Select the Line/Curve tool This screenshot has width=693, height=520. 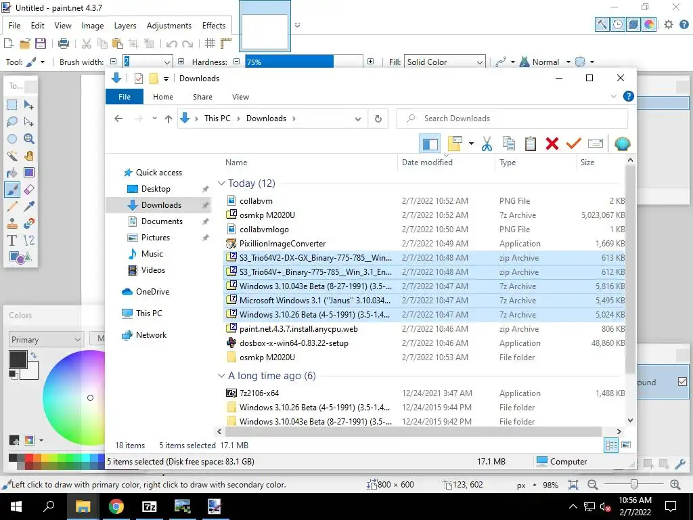[28, 240]
